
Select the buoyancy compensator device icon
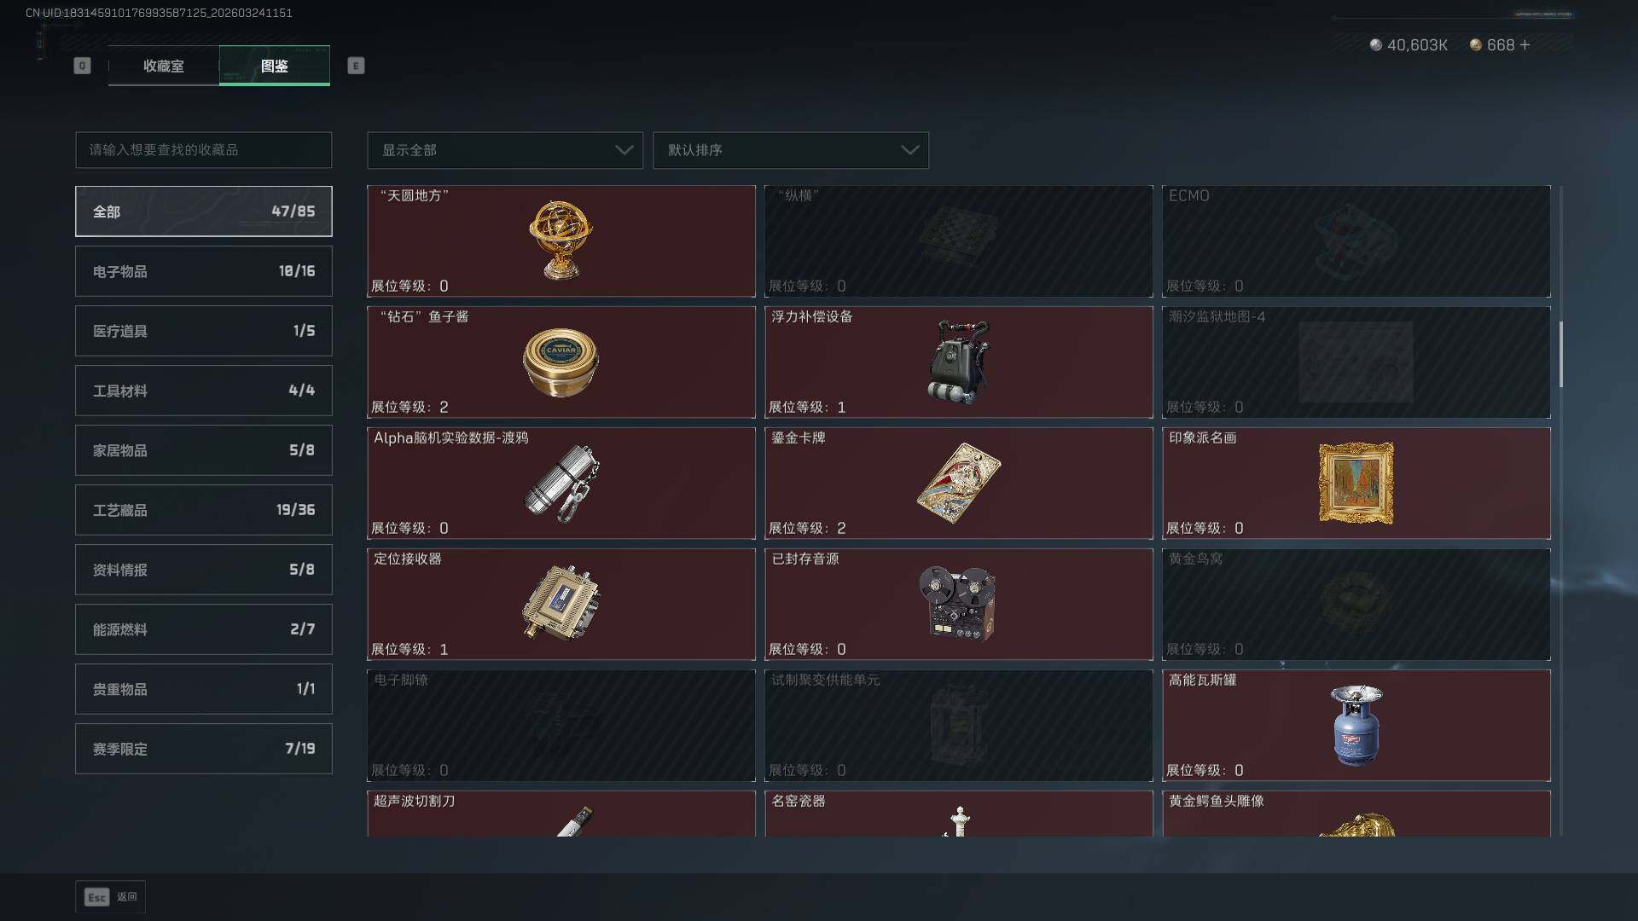point(959,362)
